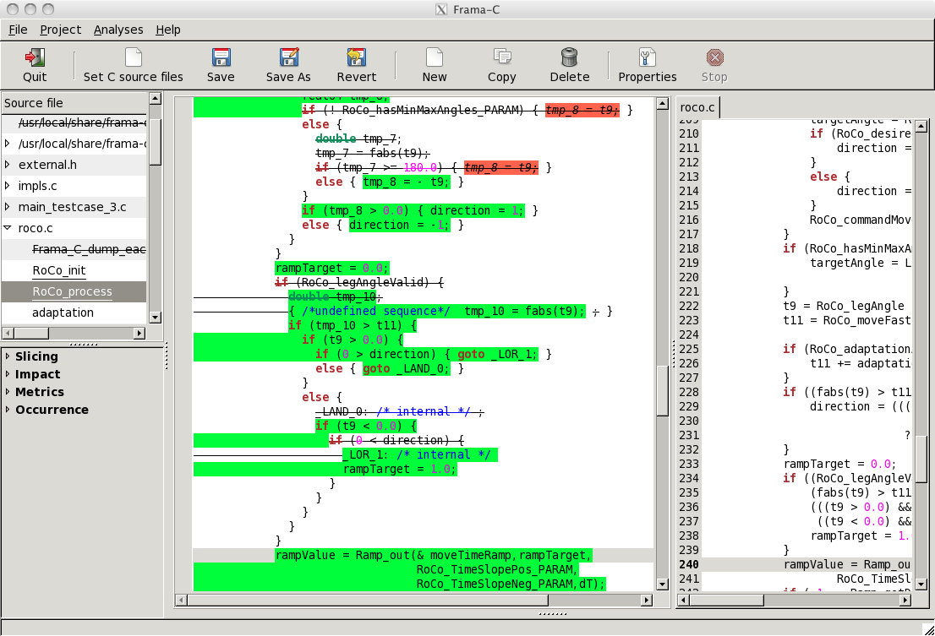The width and height of the screenshot is (935, 636).
Task: Click the _LOR_1 internal label line
Action: coord(420,455)
